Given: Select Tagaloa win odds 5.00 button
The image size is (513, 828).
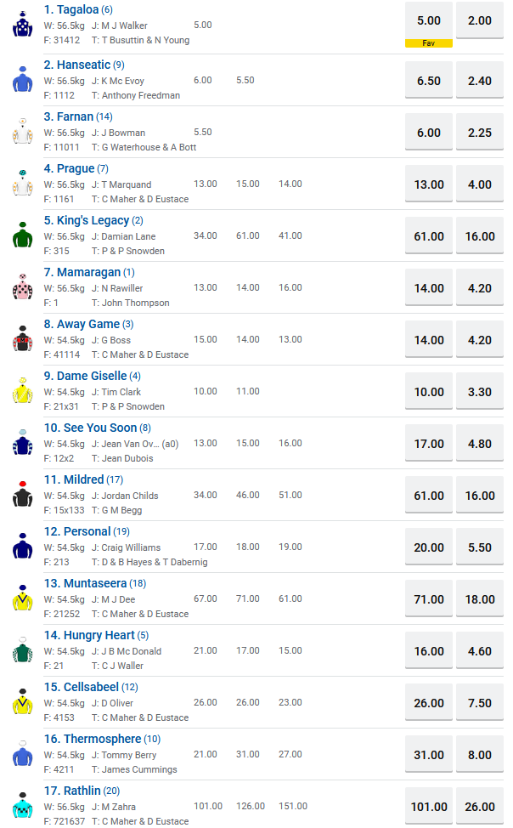Looking at the screenshot, I should click(429, 20).
